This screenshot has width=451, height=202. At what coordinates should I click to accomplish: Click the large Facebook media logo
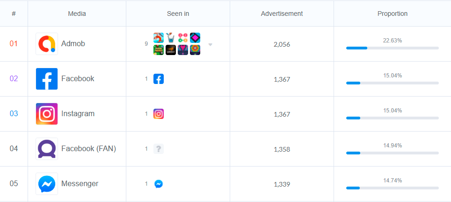[x=47, y=79]
